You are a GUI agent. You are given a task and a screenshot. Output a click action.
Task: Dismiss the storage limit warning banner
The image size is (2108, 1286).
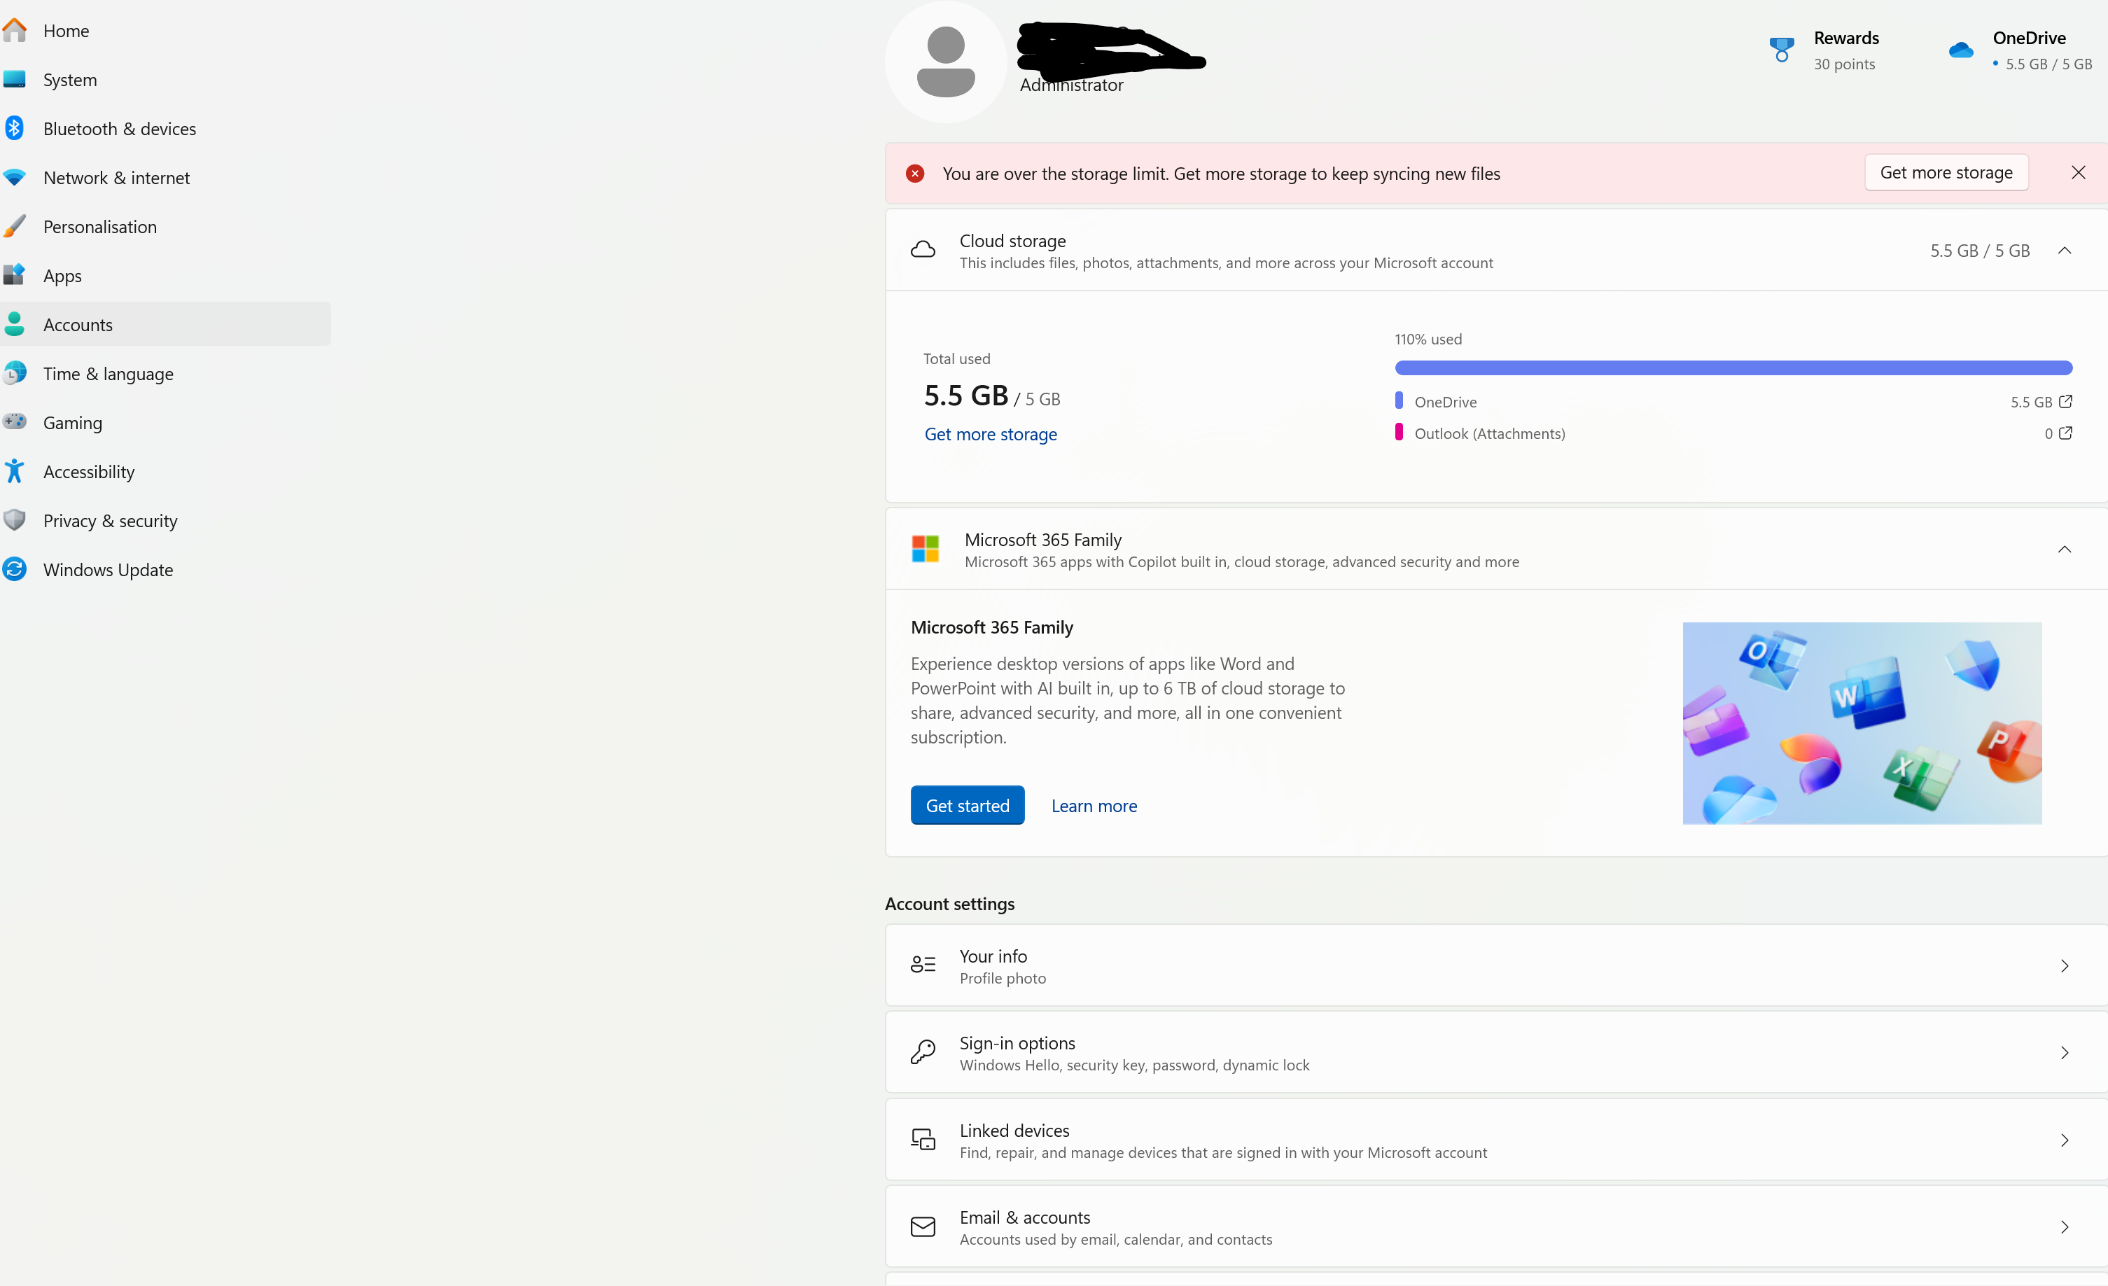(x=2078, y=173)
